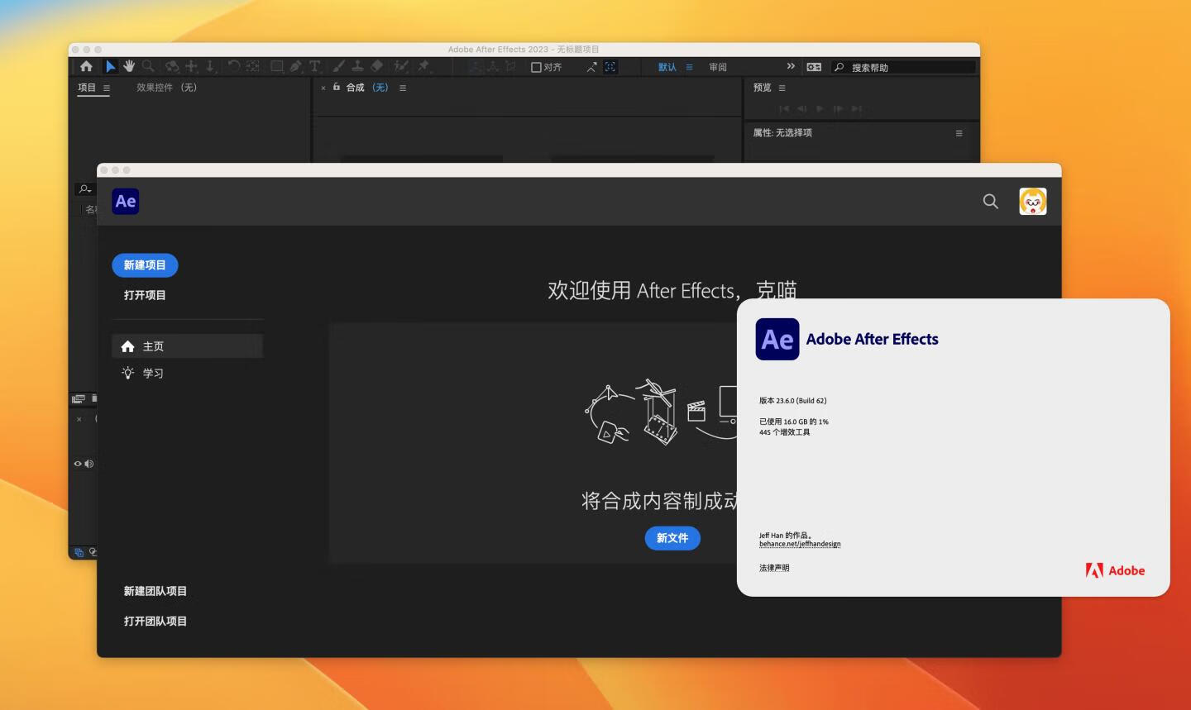Screen dimensions: 1191x710
Task: Click the 搜索帮助 search field
Action: [x=904, y=67]
